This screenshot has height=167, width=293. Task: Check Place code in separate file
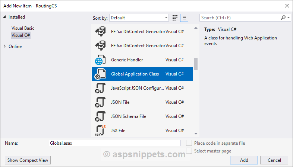[x=189, y=143]
